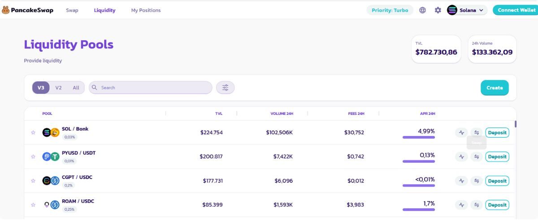Click the search magnifier icon
The image size is (538, 220).
pyautogui.click(x=95, y=88)
